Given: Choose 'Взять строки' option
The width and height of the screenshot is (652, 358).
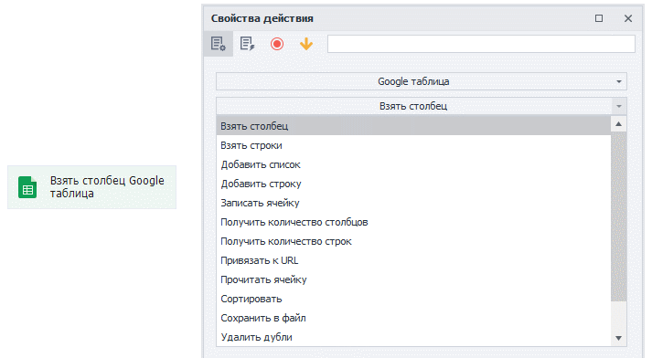Looking at the screenshot, I should click(x=413, y=145).
